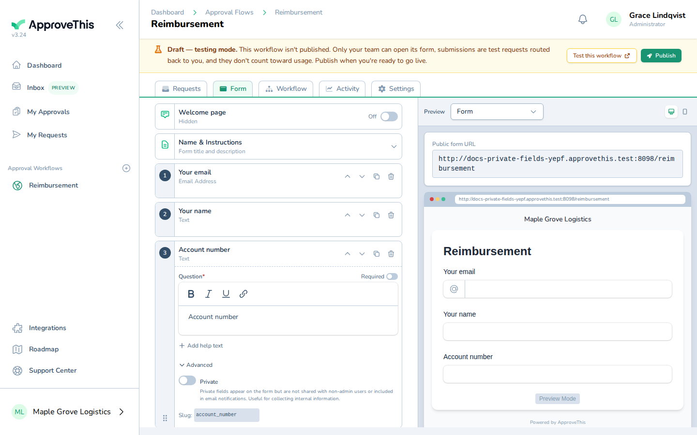Apply bold formatting in question editor
The height and width of the screenshot is (435, 697).
[x=191, y=294]
